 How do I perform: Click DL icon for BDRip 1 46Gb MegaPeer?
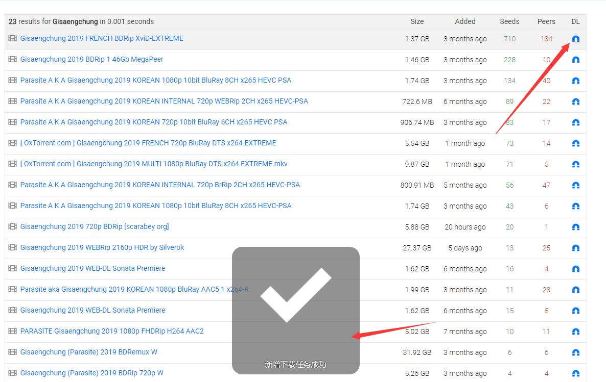click(575, 60)
